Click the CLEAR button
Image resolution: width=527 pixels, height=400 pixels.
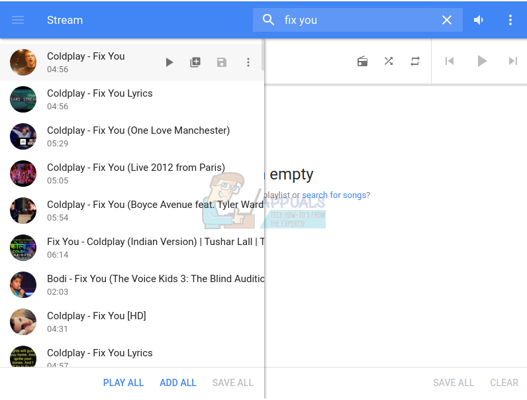[x=504, y=383]
